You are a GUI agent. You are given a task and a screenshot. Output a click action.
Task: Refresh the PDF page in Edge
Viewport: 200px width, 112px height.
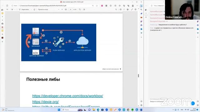click(7, 6)
